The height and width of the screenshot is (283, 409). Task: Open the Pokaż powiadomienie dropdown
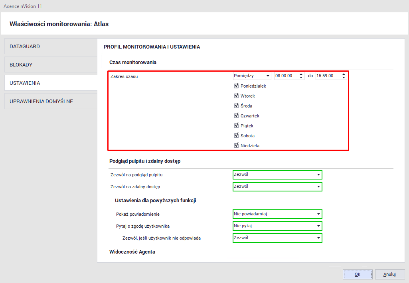click(277, 214)
